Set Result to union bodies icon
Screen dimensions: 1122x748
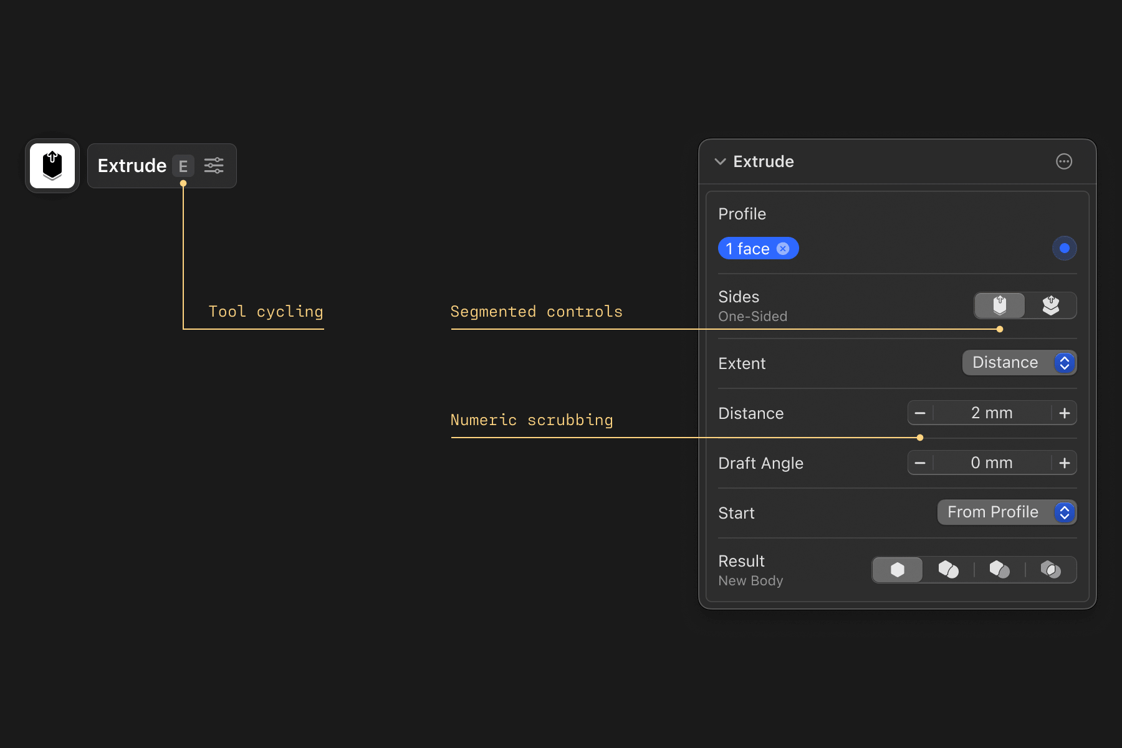tap(949, 570)
